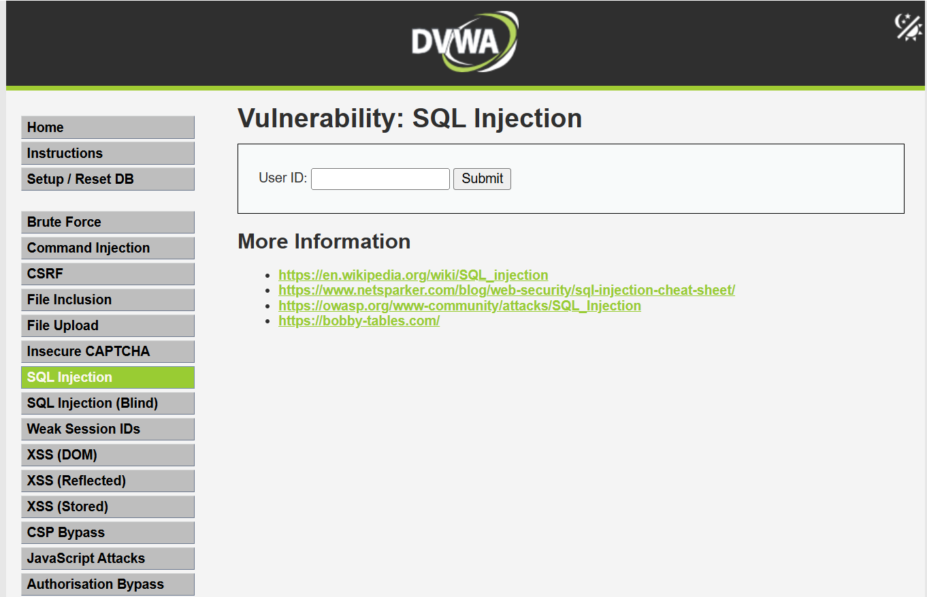Go to the Command Injection module
The height and width of the screenshot is (597, 927).
[108, 248]
